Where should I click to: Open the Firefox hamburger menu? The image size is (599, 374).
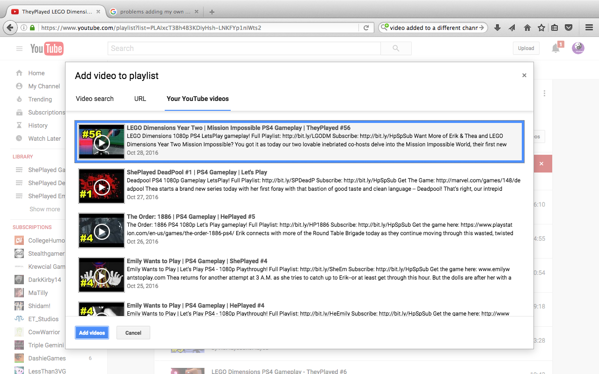(x=589, y=28)
